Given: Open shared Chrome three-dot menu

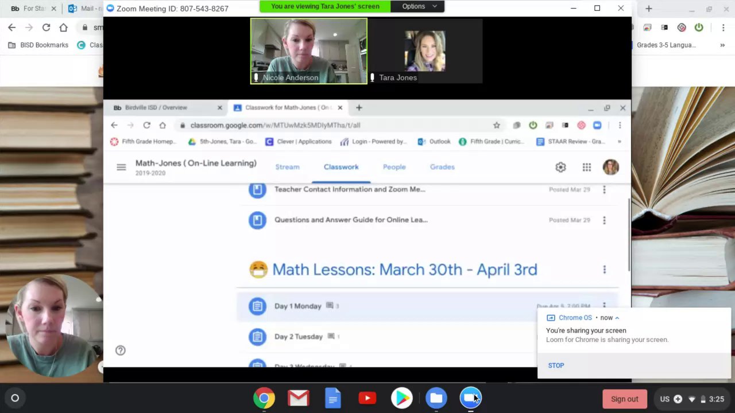Looking at the screenshot, I should coord(620,125).
